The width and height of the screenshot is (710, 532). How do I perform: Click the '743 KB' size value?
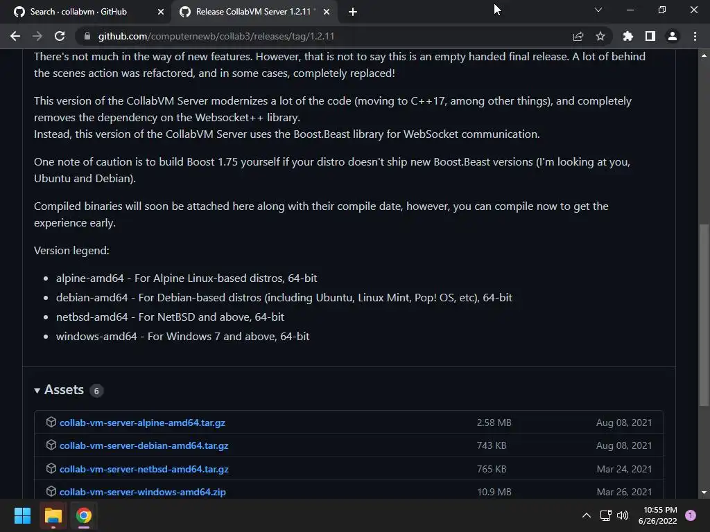click(x=492, y=445)
